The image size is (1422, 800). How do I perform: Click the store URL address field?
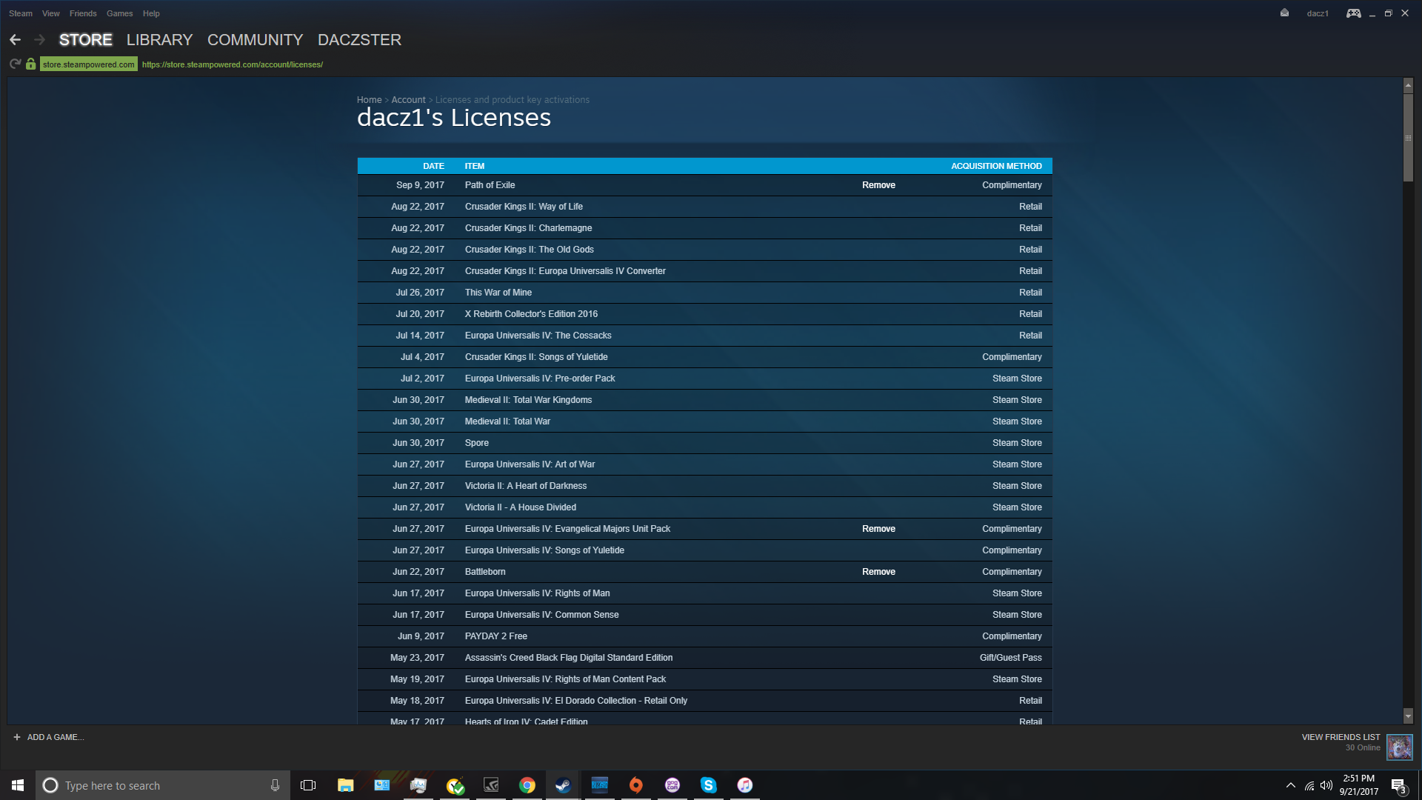click(233, 64)
